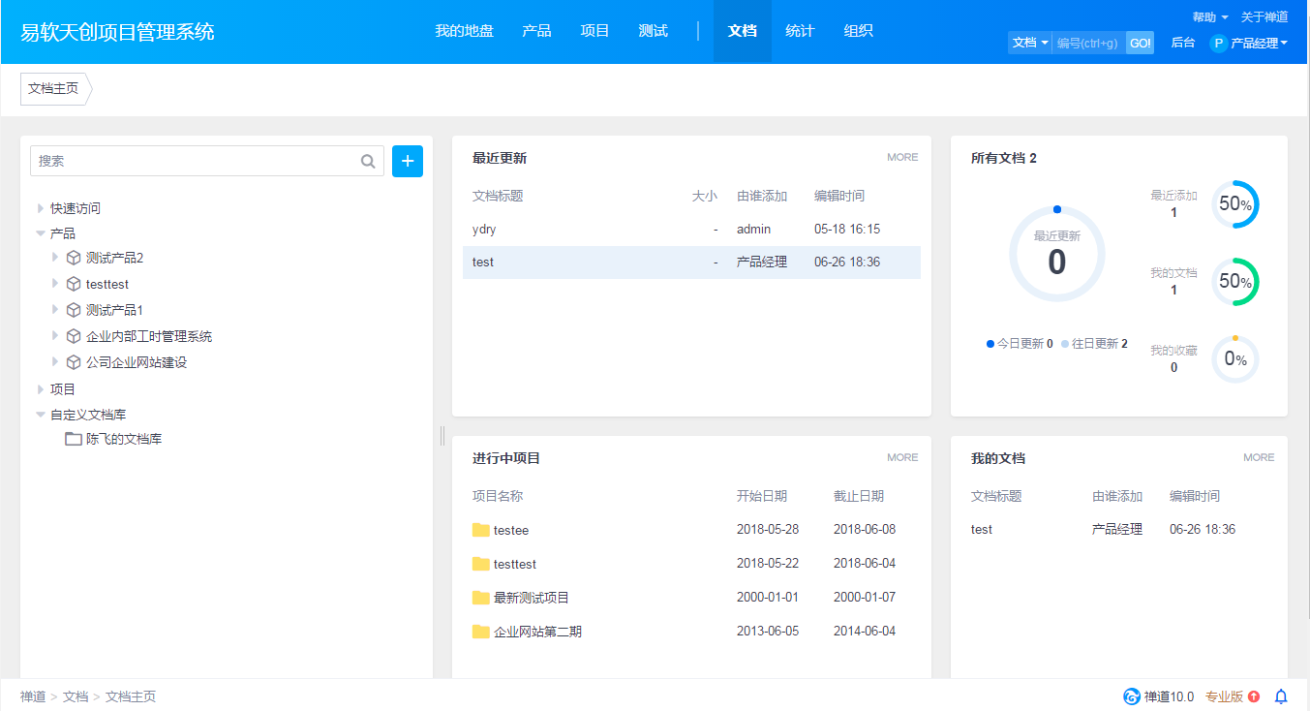Expand the 公司企业网站建设 node
Screen dimensions: 1310x711
pos(55,362)
